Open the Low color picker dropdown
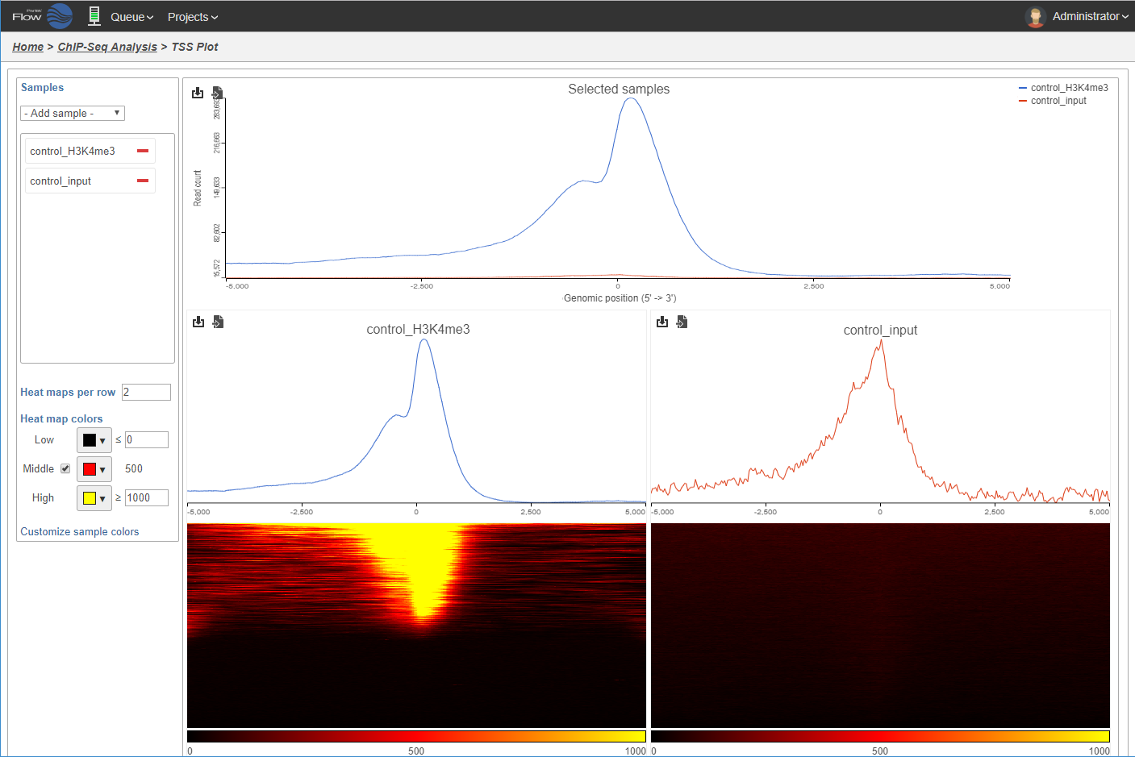The height and width of the screenshot is (757, 1135). click(94, 440)
